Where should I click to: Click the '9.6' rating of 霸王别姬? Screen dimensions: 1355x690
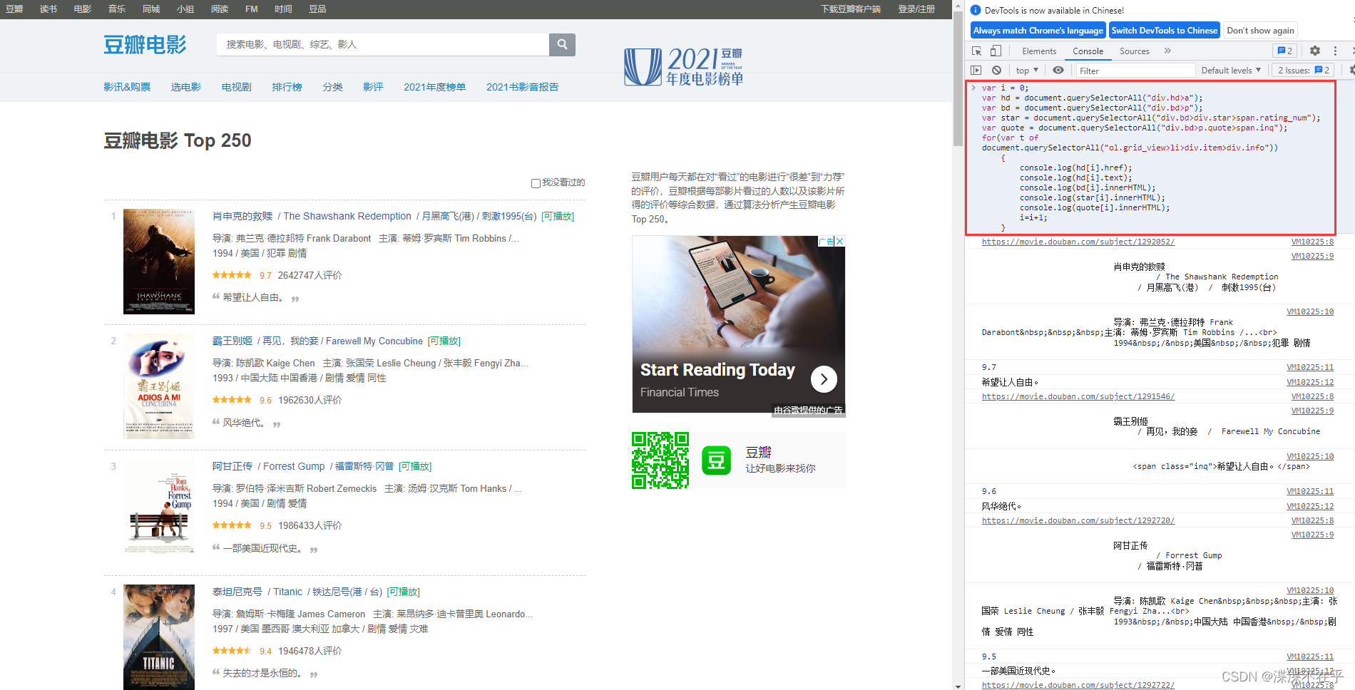click(265, 401)
